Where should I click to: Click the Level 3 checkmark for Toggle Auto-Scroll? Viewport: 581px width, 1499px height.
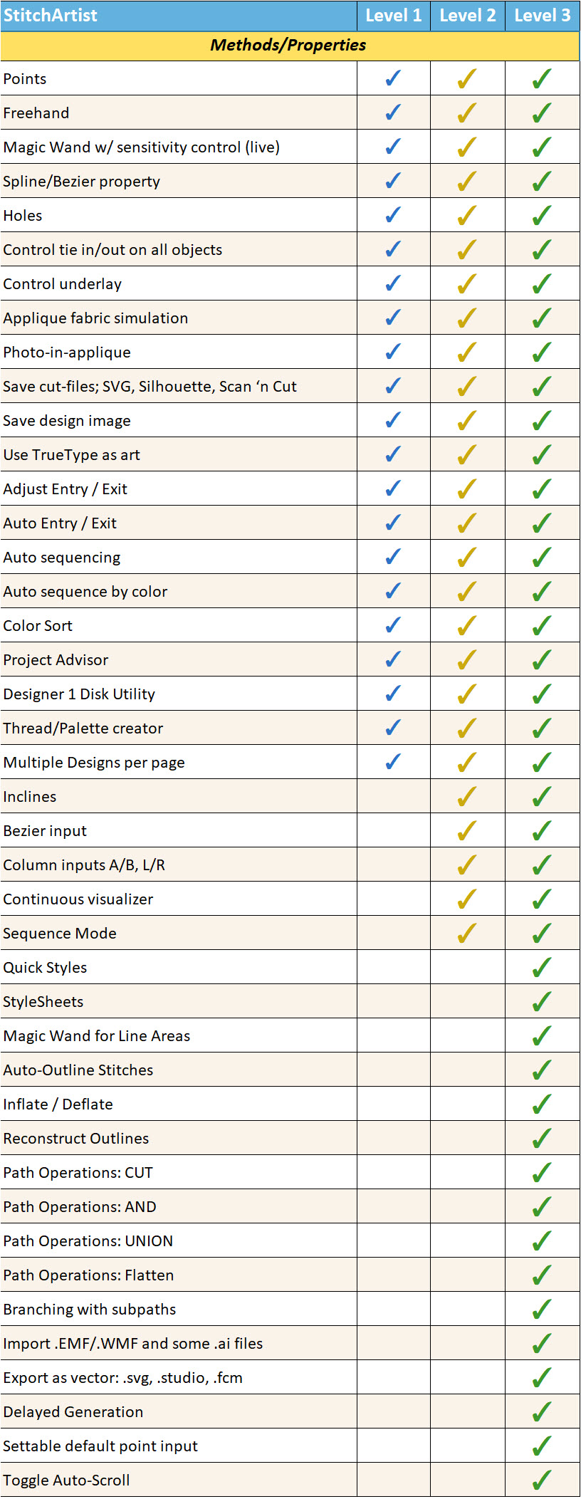click(x=542, y=1480)
